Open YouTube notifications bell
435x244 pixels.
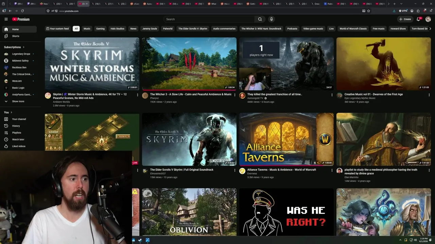[x=419, y=19]
